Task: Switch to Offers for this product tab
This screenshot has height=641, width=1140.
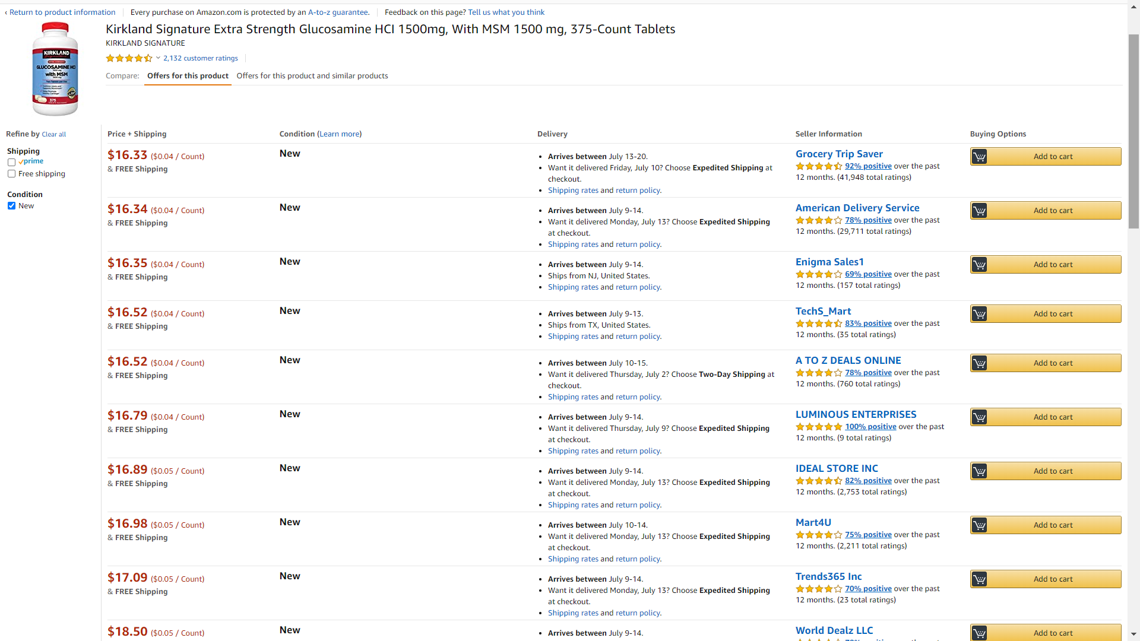Action: pyautogui.click(x=188, y=76)
